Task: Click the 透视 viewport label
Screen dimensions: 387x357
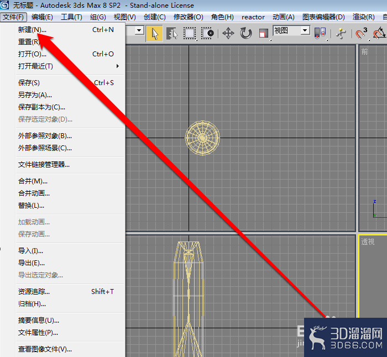Action: [368, 242]
